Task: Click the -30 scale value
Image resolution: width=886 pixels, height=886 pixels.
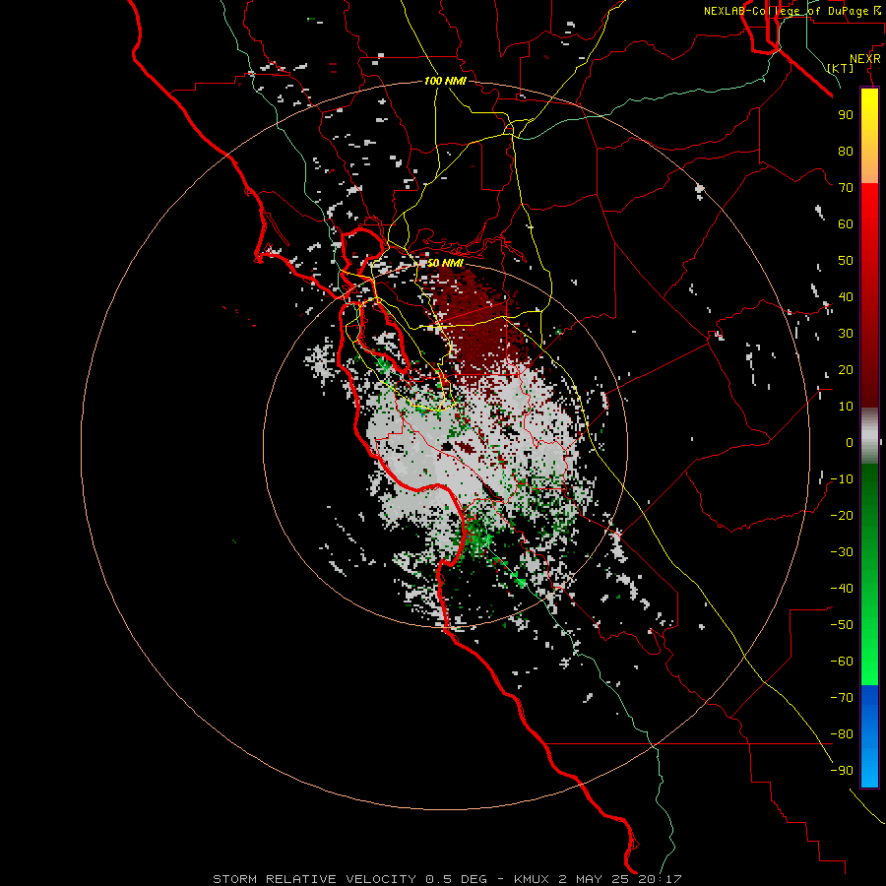Action: (842, 552)
